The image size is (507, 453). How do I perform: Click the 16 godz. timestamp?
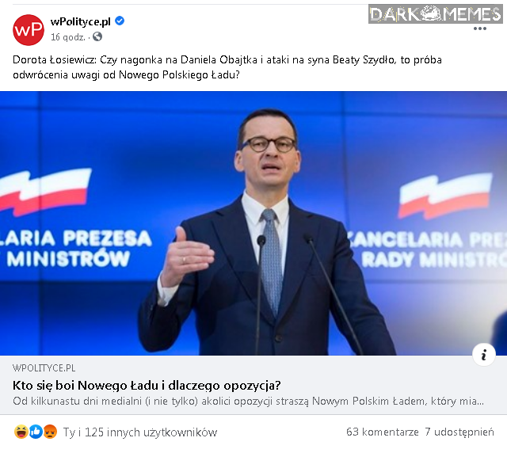tap(68, 37)
